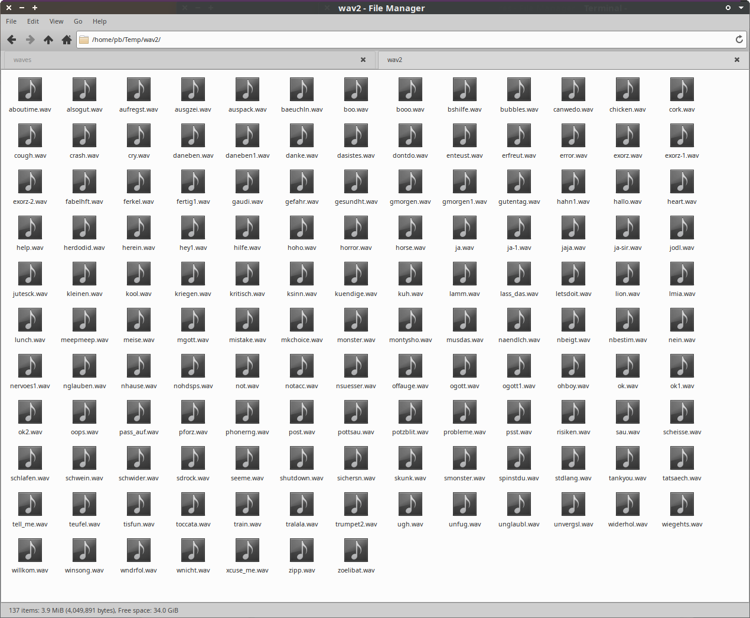Select the shutdown.wav file icon
750x618 pixels.
coord(301,458)
